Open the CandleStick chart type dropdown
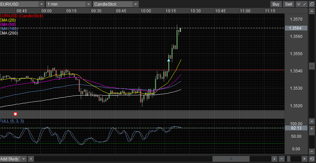 [x=135, y=4]
